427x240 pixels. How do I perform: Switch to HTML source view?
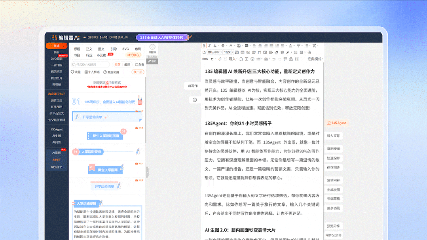click(205, 58)
